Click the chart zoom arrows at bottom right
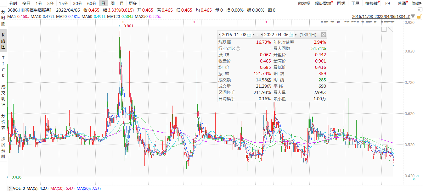This screenshot has width=423, height=192. point(416,177)
